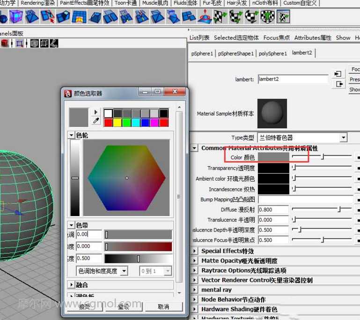360x320 pixels.
Task: Click the output connection icon below the input icon
Action: (x=338, y=84)
